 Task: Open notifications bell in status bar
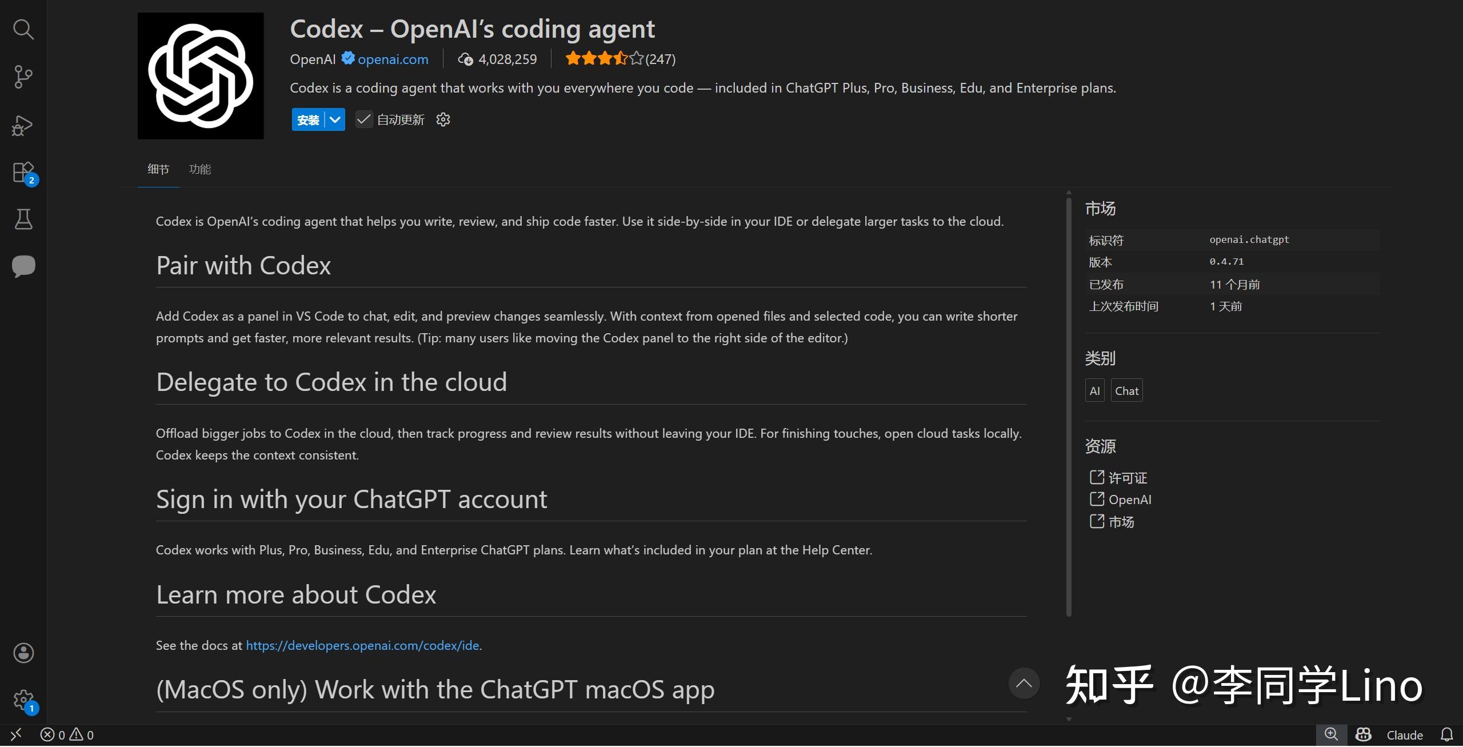tap(1446, 734)
